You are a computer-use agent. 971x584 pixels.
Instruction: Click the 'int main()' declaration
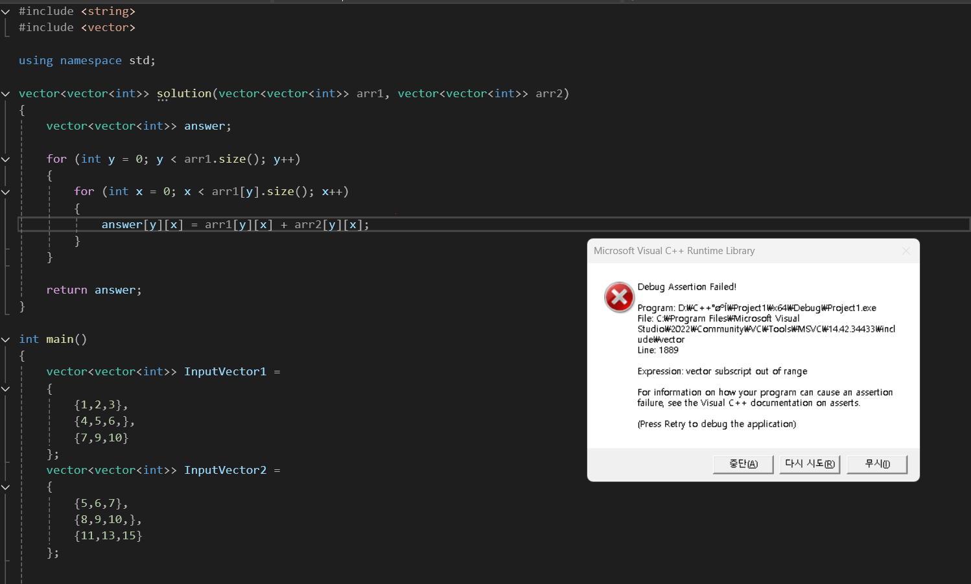(x=53, y=340)
